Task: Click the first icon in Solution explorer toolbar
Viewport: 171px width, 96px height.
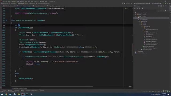Action: pyautogui.click(x=135, y=8)
